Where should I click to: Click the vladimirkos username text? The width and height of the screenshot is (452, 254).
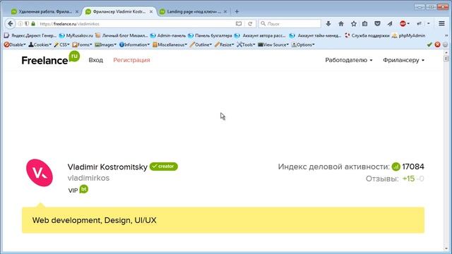tap(88, 178)
